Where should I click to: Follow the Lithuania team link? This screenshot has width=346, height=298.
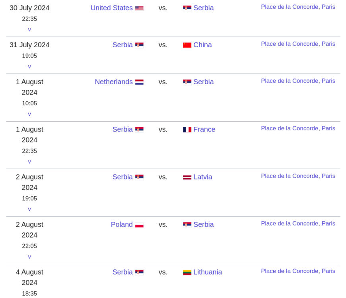click(208, 272)
